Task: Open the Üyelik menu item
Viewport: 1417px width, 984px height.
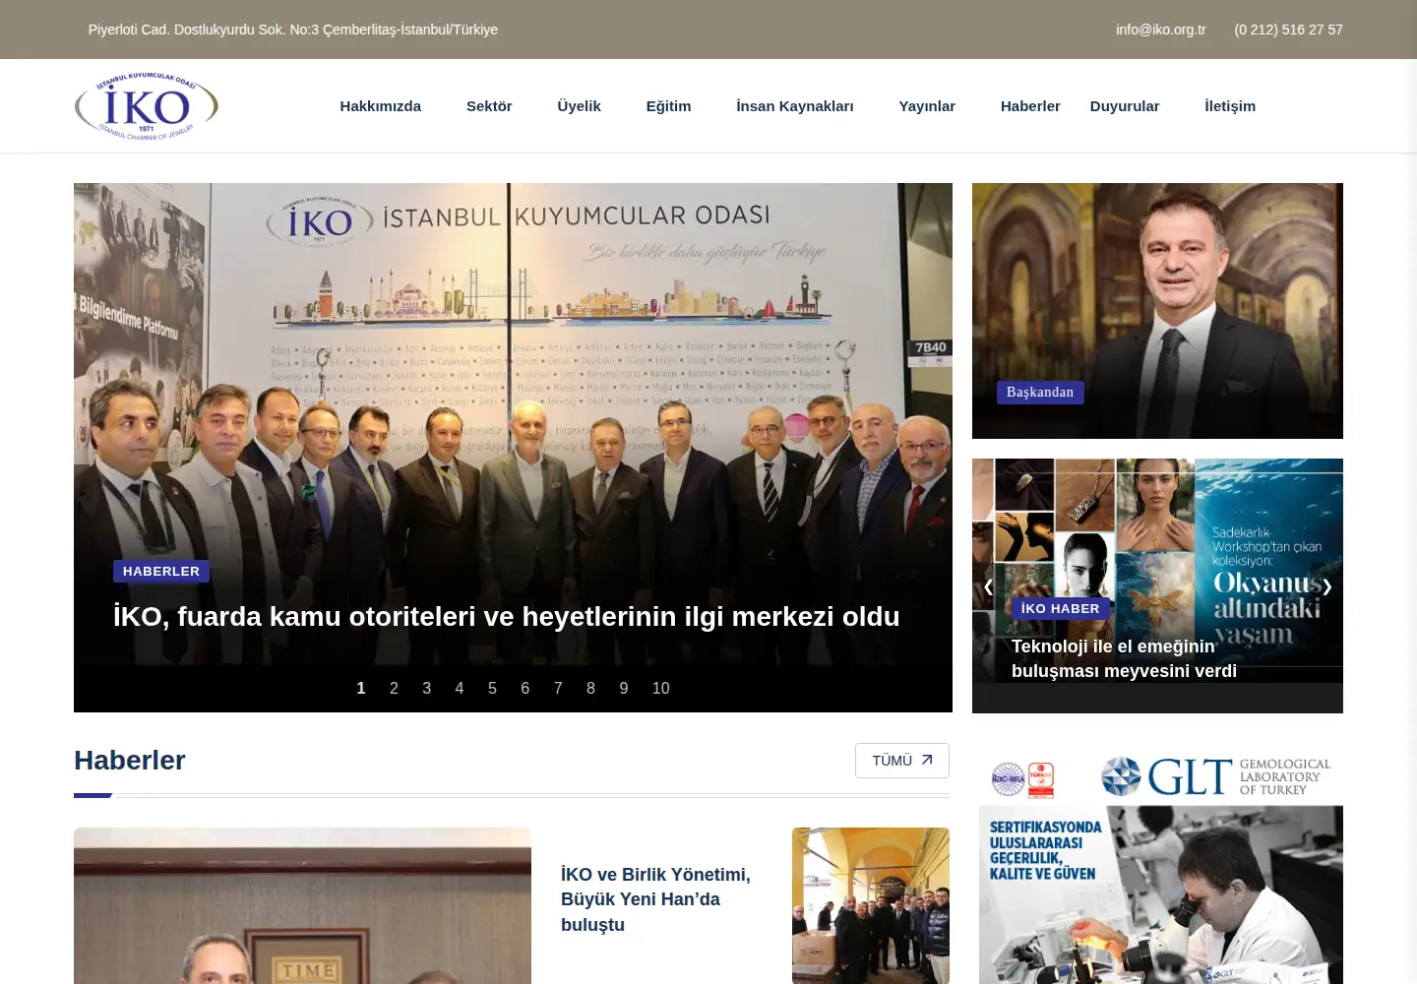Action: click(579, 106)
